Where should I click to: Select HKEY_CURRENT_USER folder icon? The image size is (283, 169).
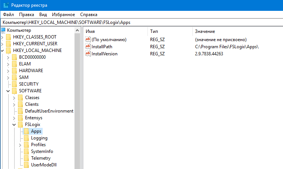[x=8, y=44]
